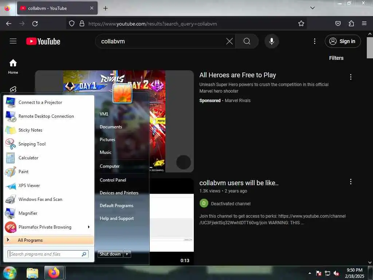Image resolution: width=373 pixels, height=280 pixels.
Task: Open the Pocket save icon
Action: click(338, 23)
